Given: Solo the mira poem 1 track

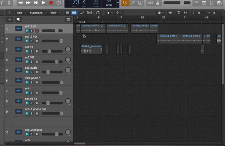Looking at the screenshot, I should 31,82.
